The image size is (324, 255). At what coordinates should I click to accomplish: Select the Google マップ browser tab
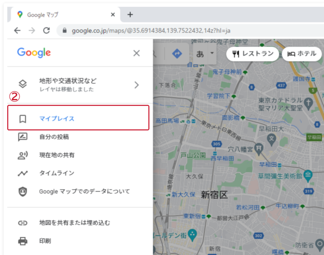[x=66, y=15]
